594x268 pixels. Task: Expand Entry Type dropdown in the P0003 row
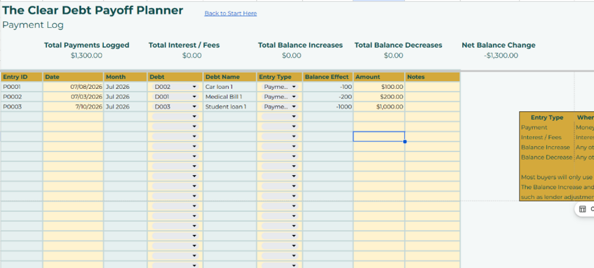(280, 106)
